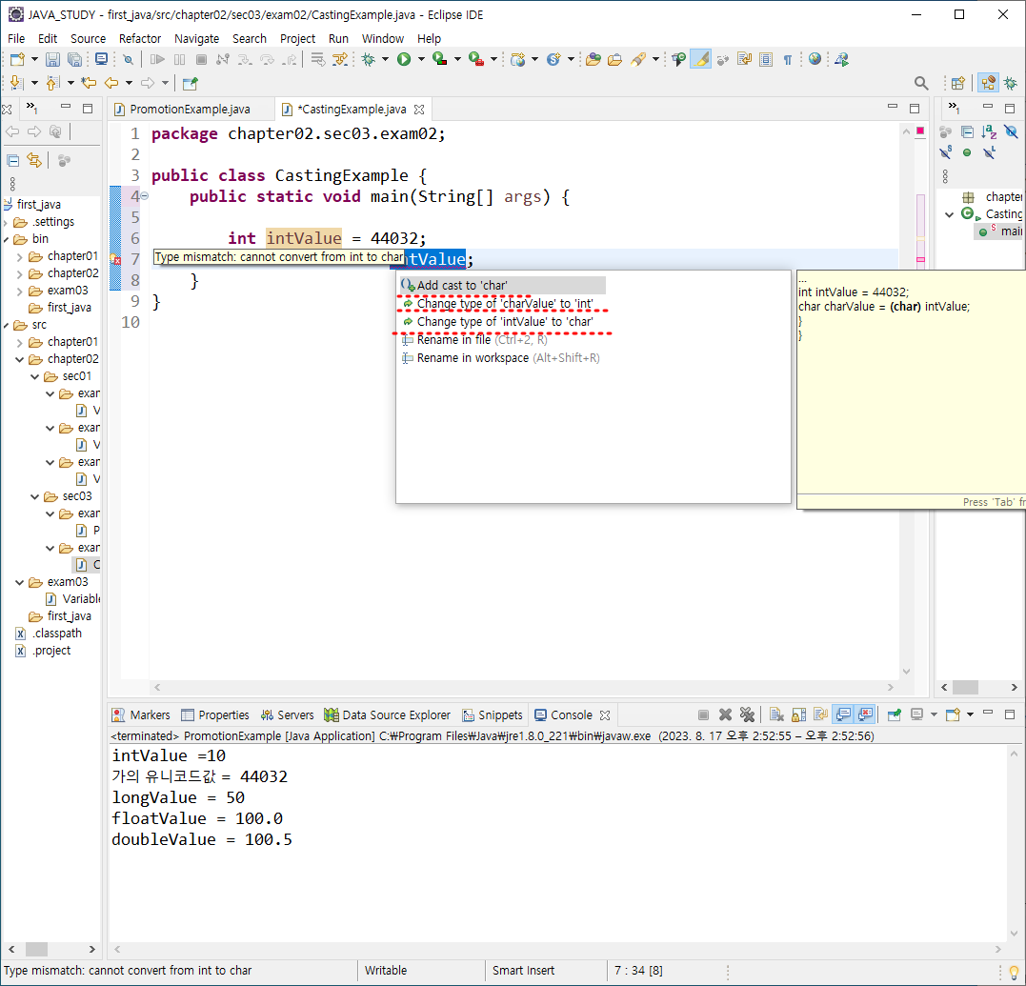
Task: Select the .classpath file
Action: [50, 634]
